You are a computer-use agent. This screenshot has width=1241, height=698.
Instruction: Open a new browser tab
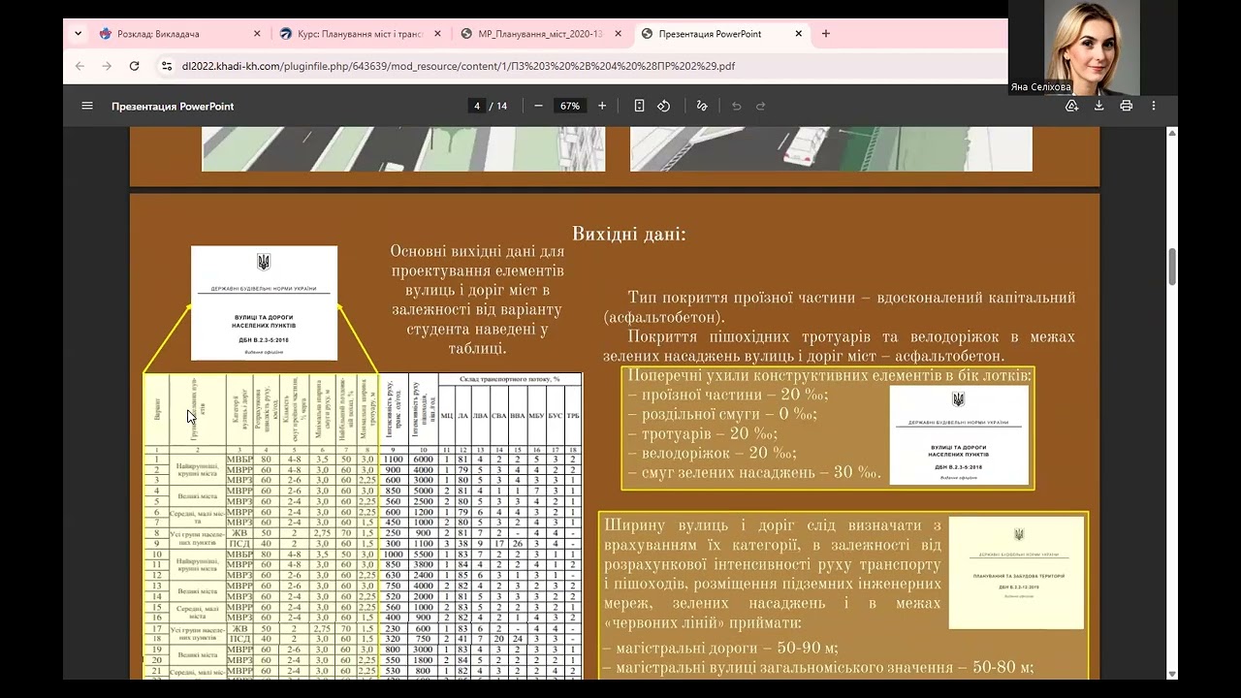[x=826, y=33]
